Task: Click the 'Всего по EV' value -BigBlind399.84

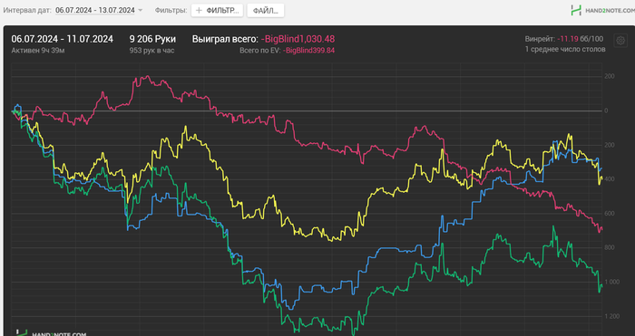Action: coord(308,51)
